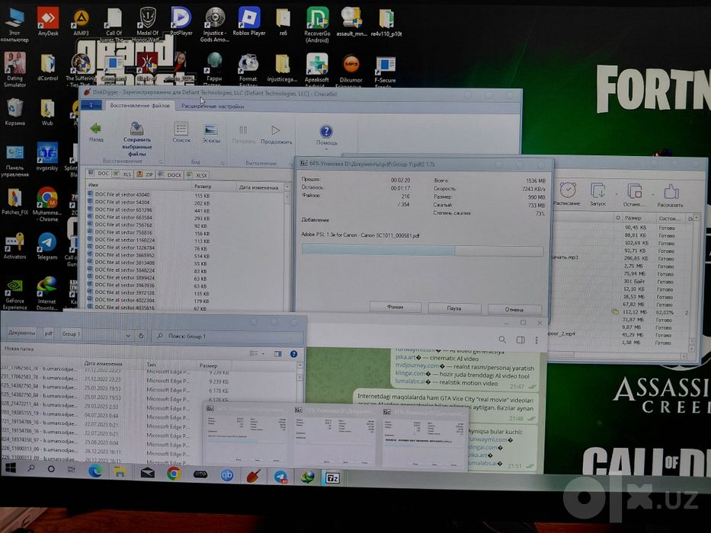Open the Telegram three-dot menu

(536, 340)
